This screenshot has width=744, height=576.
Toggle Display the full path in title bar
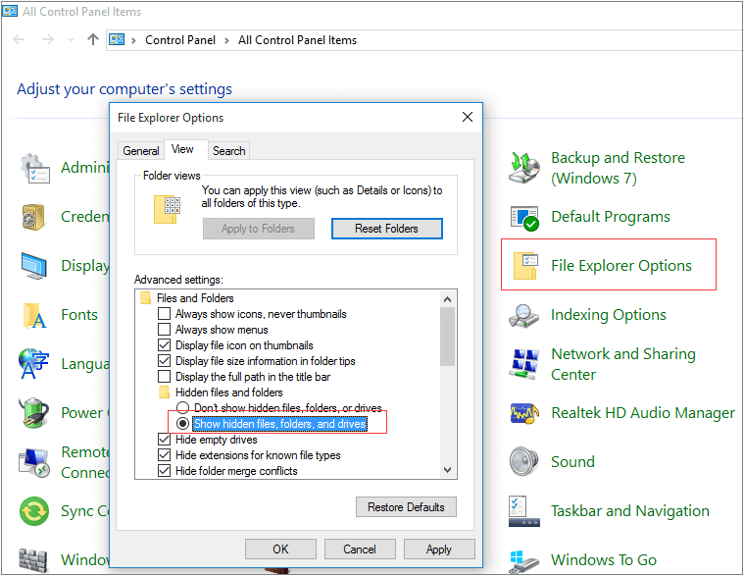pos(165,377)
